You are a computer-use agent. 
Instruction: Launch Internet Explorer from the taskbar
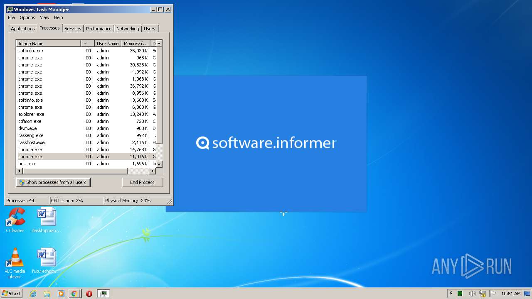coord(33,294)
